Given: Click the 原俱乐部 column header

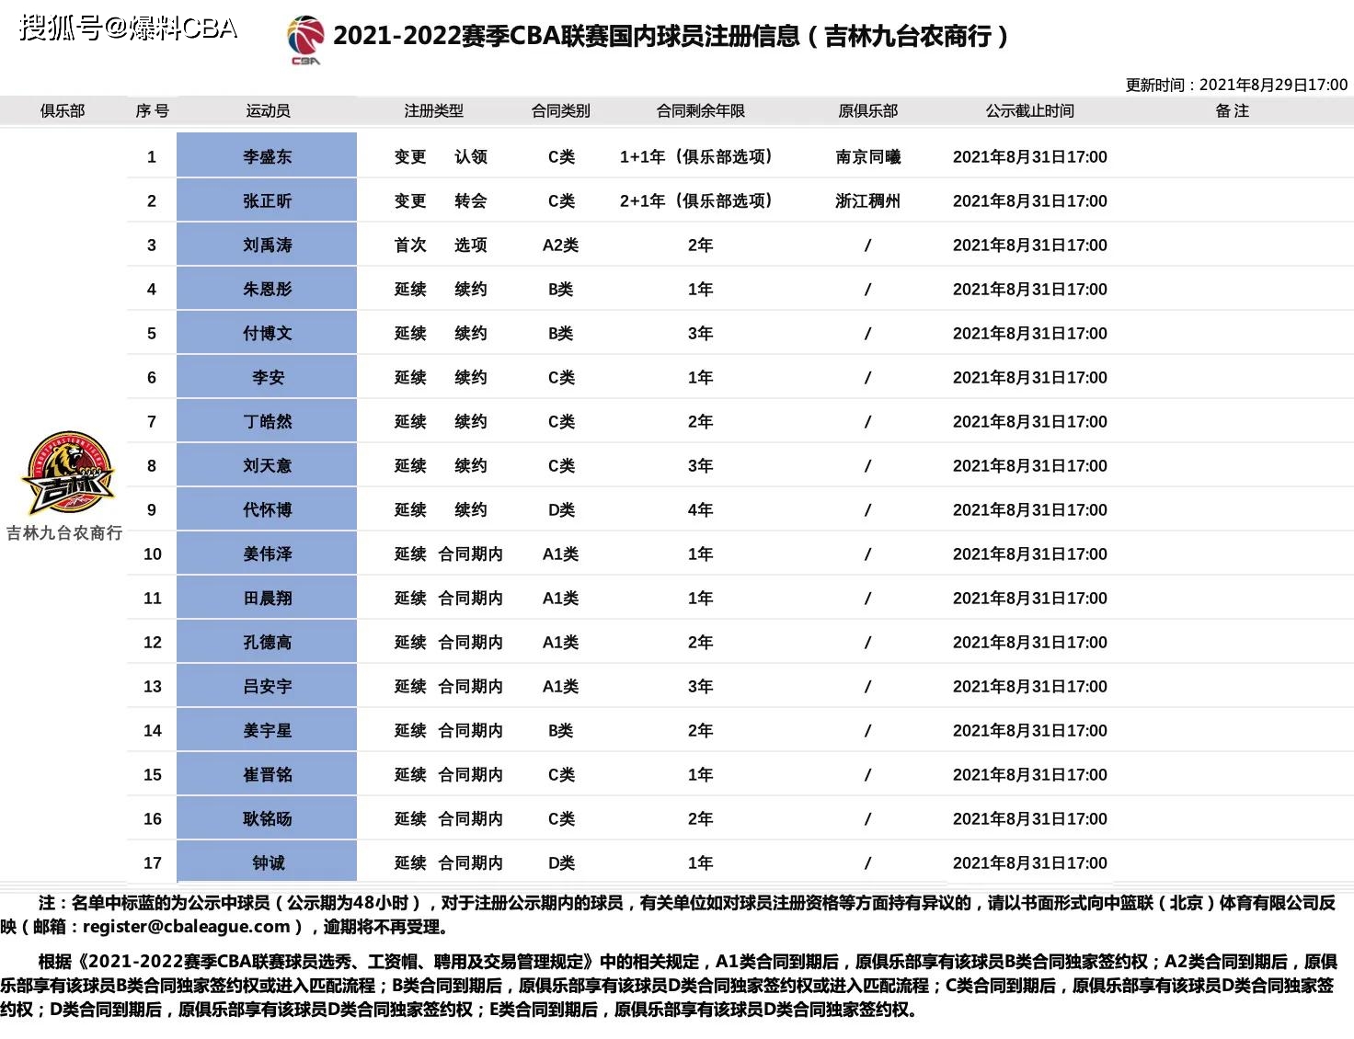Looking at the screenshot, I should click(867, 111).
